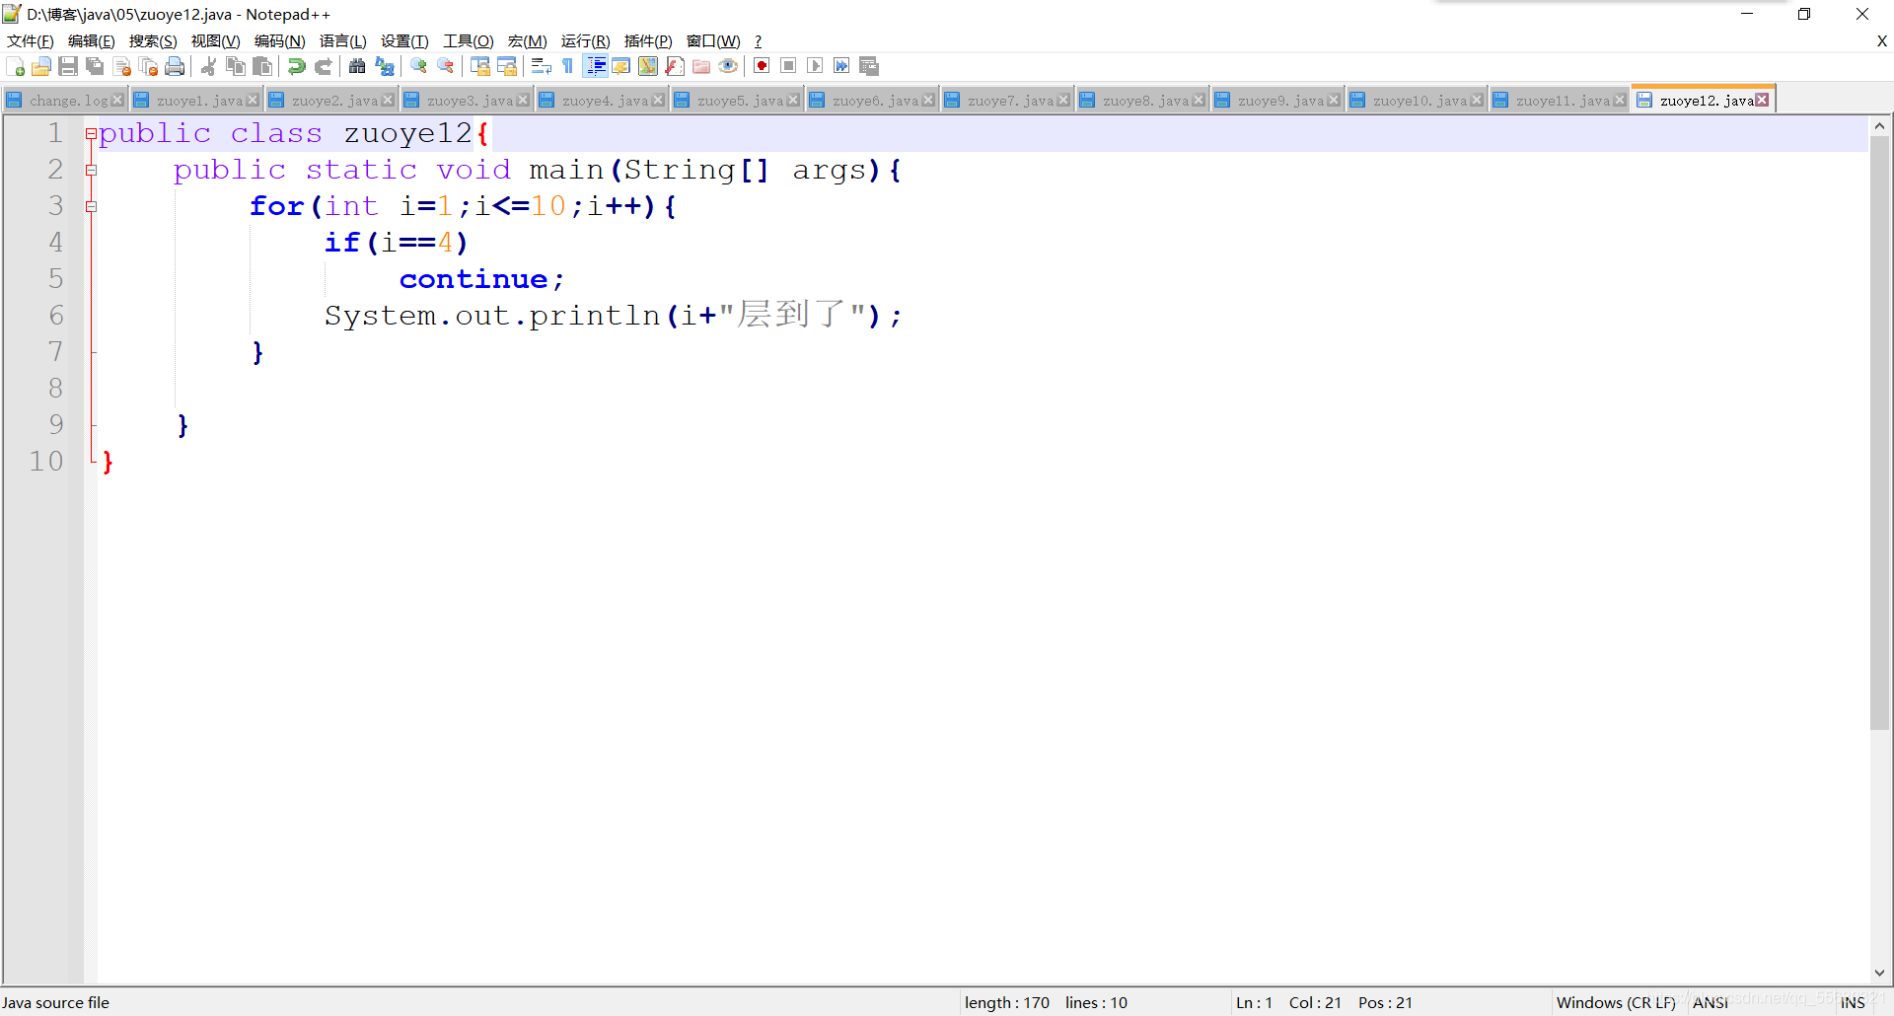Toggle monitoring eye icon
Image resolution: width=1894 pixels, height=1016 pixels.
[x=728, y=66]
